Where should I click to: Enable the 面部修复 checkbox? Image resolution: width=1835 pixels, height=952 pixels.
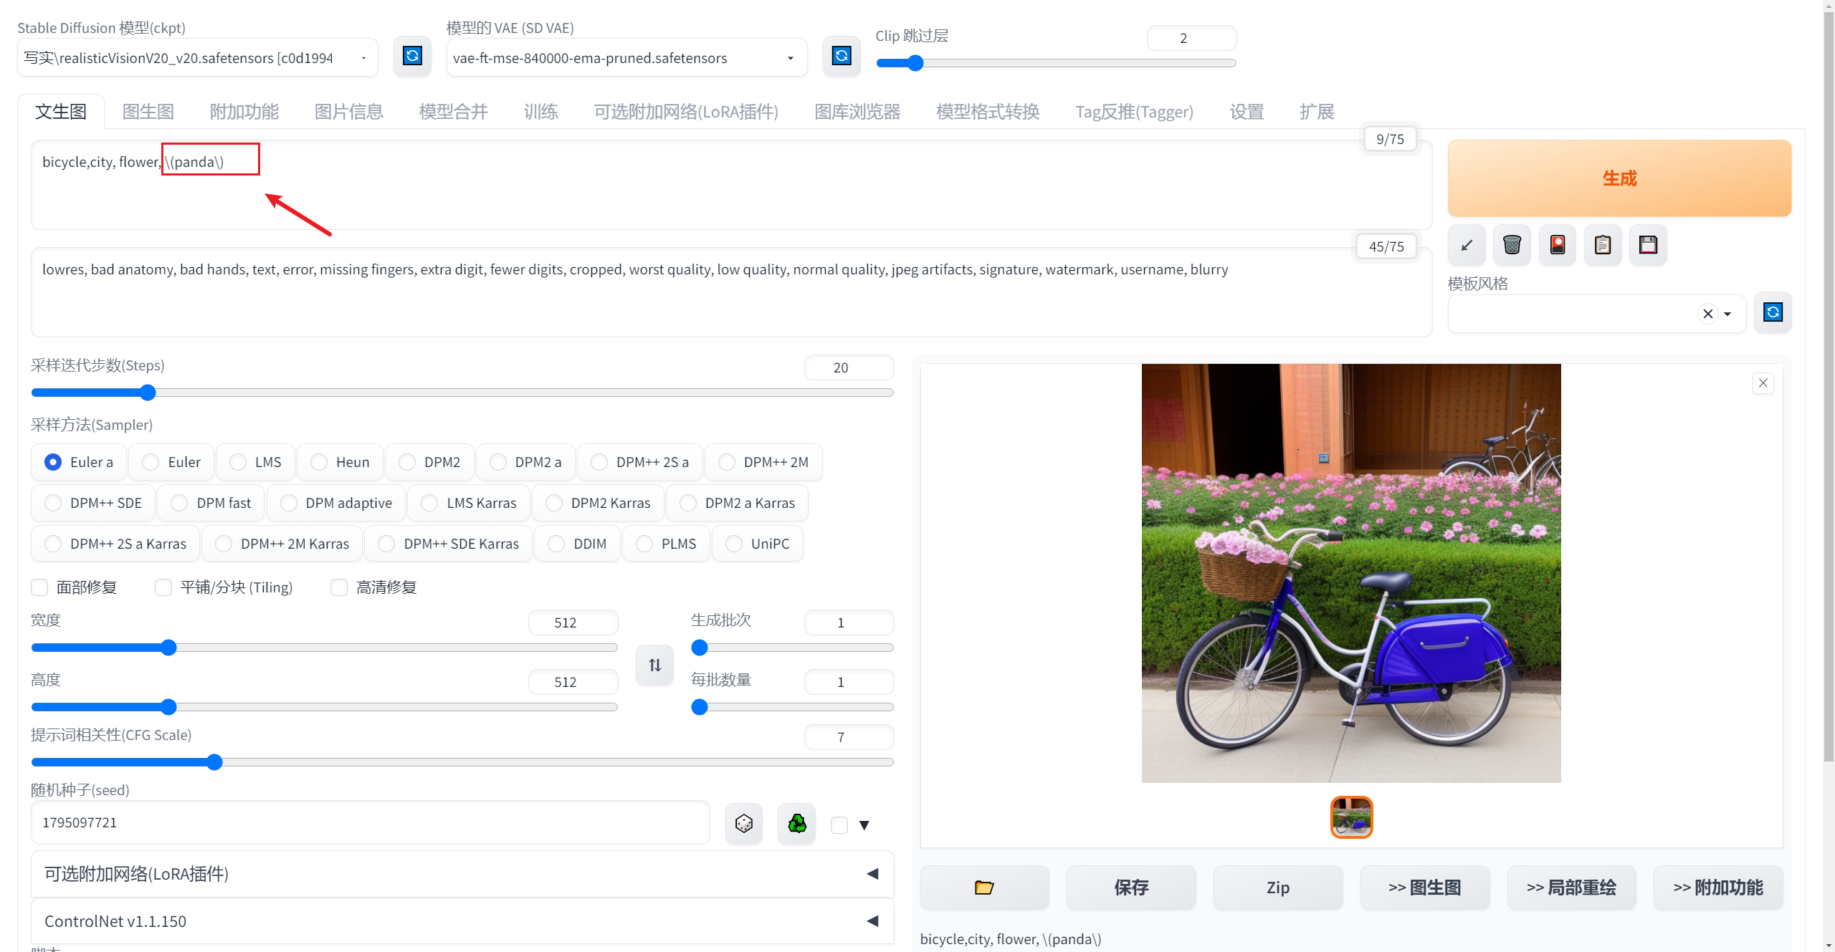pos(40,587)
